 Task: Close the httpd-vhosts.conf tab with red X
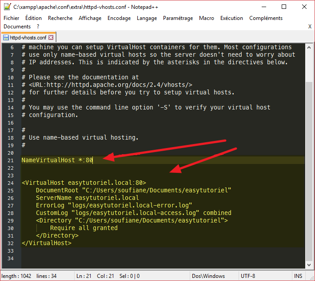[51, 38]
